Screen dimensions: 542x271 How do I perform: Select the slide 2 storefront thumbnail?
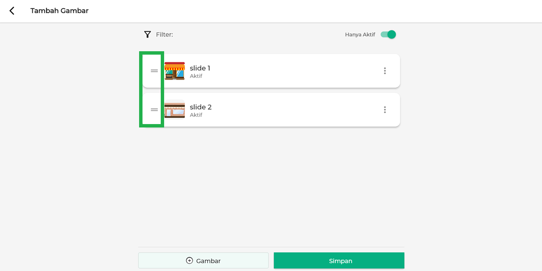[175, 110]
